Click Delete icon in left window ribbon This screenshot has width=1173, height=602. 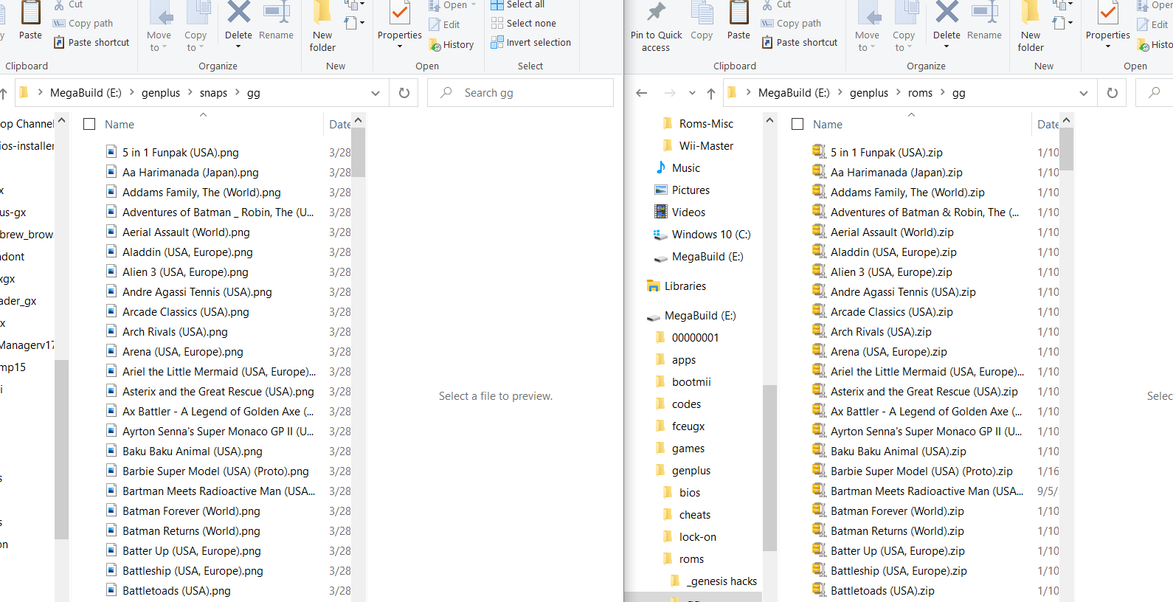238,13
